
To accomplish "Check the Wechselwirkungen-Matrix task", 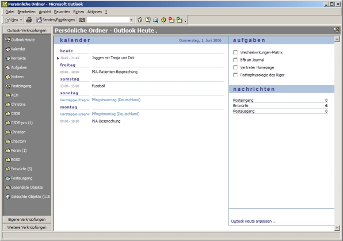I will 235,52.
